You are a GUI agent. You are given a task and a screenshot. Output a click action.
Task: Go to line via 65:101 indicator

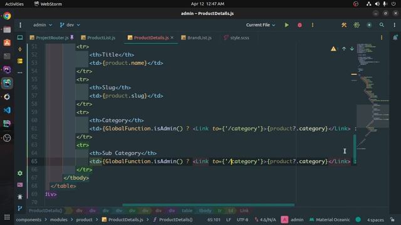pos(214,219)
